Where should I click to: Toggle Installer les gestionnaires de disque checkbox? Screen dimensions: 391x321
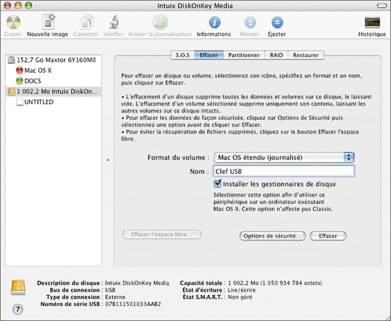(x=218, y=184)
